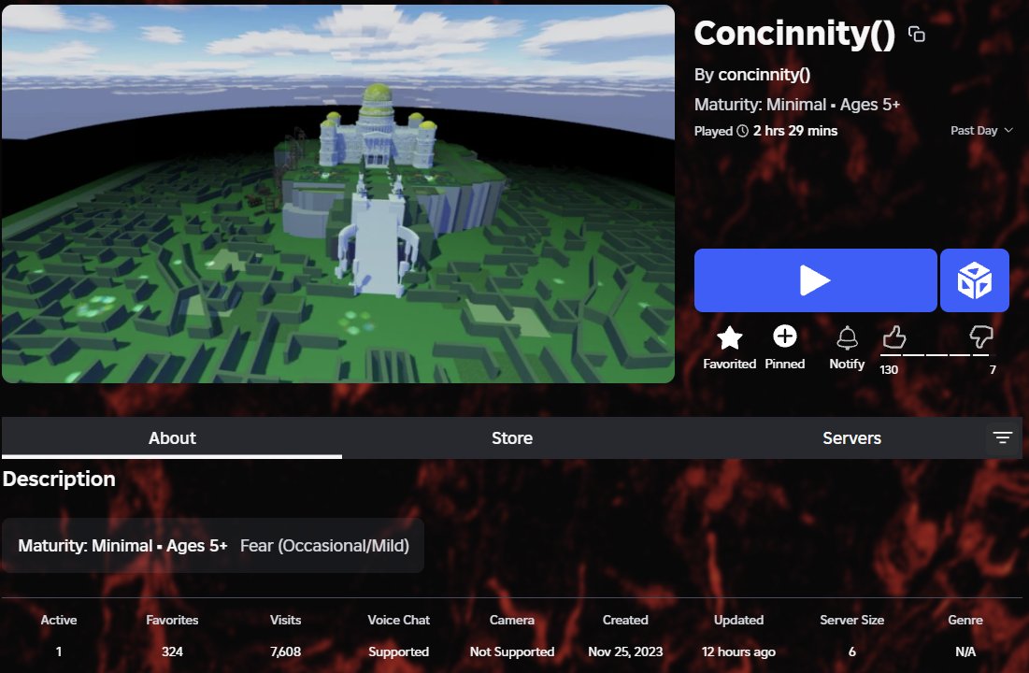The image size is (1029, 673).
Task: Click the Created date Nov 25, 2023
Action: (625, 652)
